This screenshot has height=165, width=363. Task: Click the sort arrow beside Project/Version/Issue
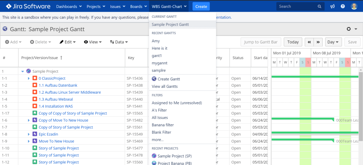click(61, 58)
